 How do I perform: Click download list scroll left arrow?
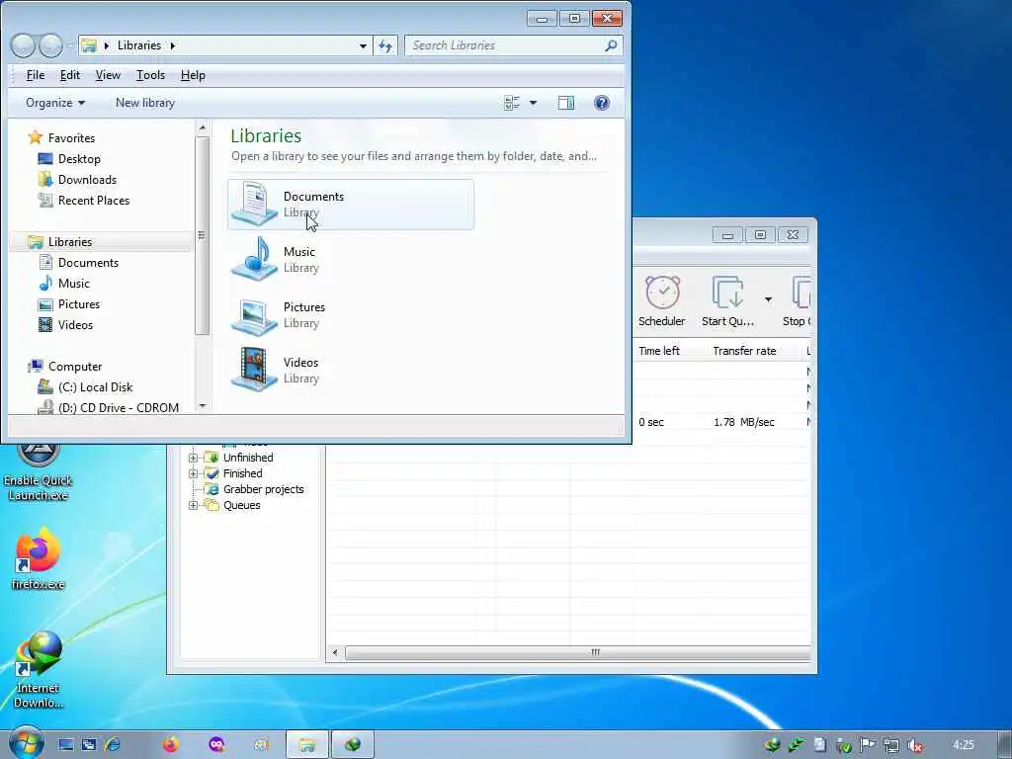point(335,652)
